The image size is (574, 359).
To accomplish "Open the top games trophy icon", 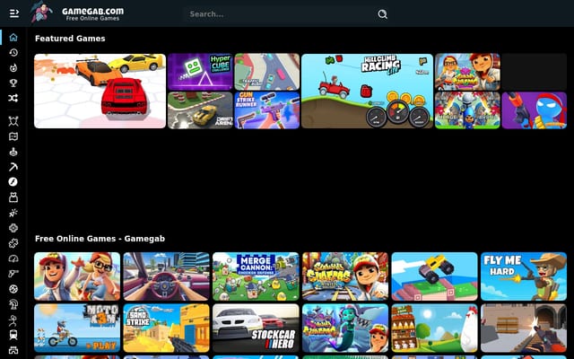I will point(13,83).
